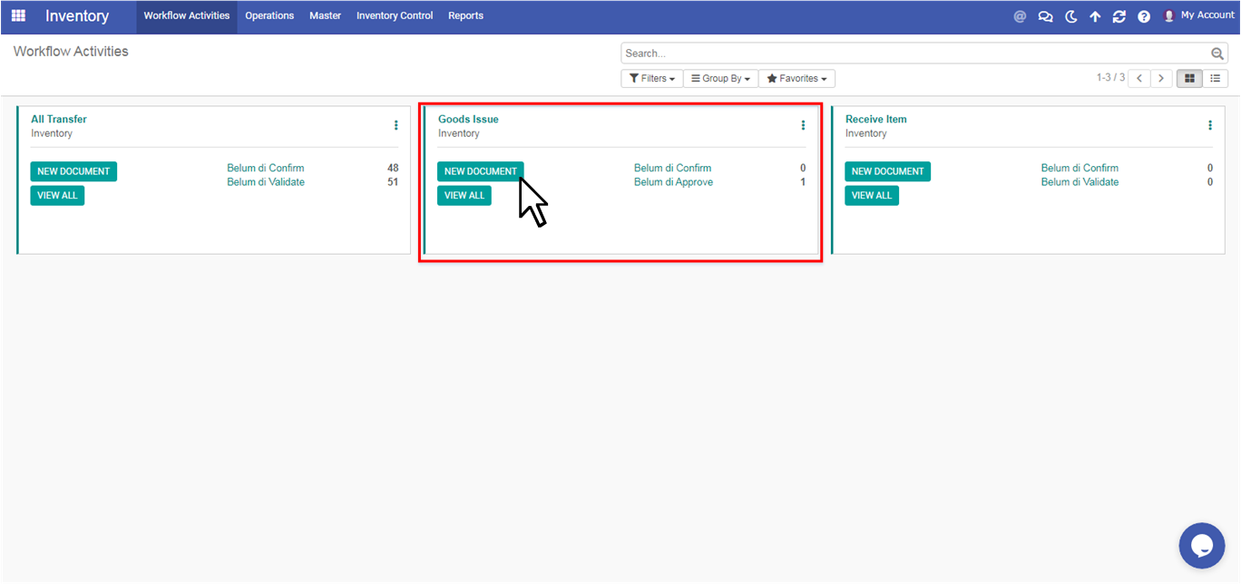
Task: Click the up arrow icon in the top bar
Action: tap(1095, 16)
